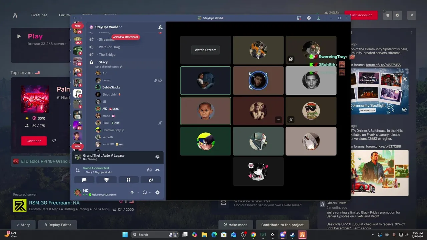Image resolution: width=427 pixels, height=240 pixels.
Task: Open the Discord soundboard
Action: [151, 180]
